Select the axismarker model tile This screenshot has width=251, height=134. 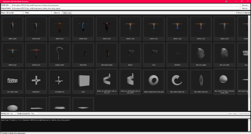coord(36,81)
